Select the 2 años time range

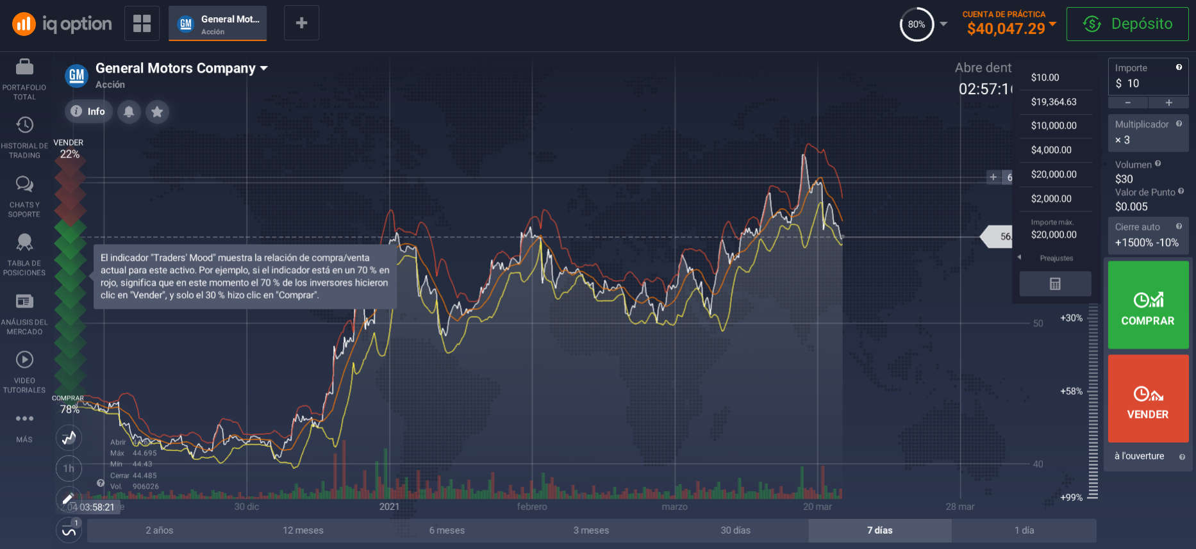pos(159,530)
